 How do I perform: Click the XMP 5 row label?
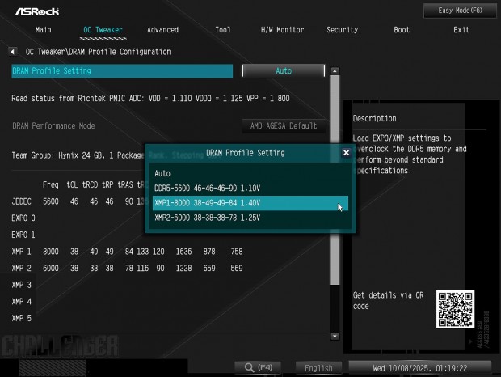[x=21, y=318]
